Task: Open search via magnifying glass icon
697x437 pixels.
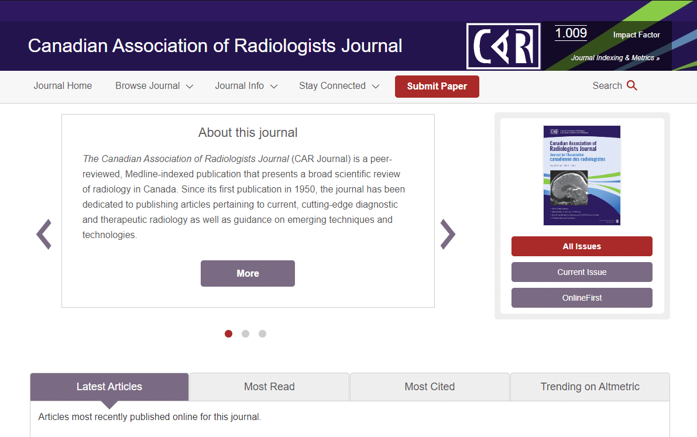Action: (x=631, y=85)
